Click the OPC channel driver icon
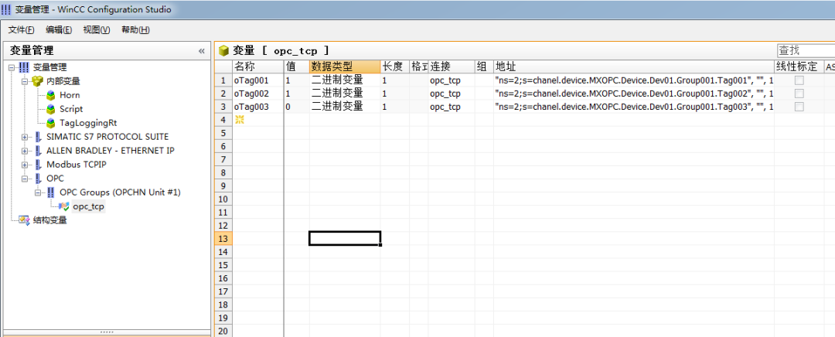Image resolution: width=835 pixels, height=337 pixels. click(x=38, y=179)
